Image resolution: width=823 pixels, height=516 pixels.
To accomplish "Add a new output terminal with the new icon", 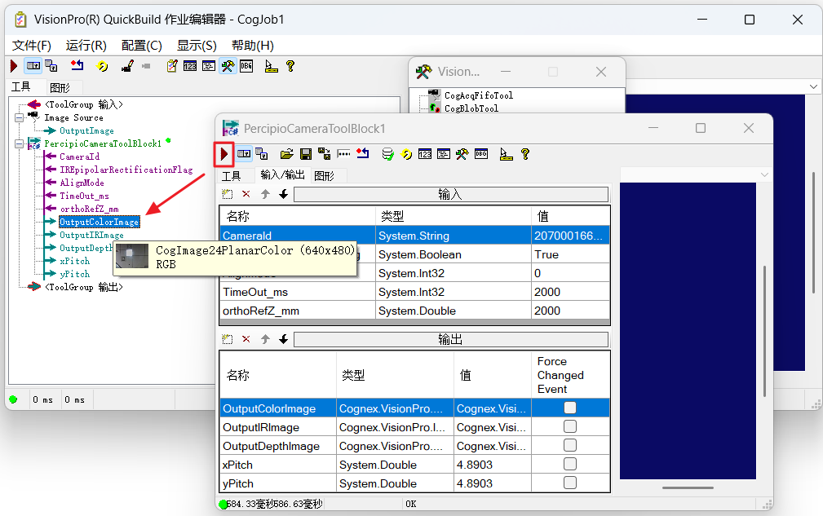I will tap(228, 339).
